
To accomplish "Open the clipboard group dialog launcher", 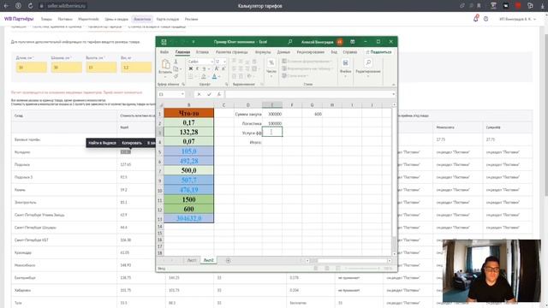I will pos(183,84).
